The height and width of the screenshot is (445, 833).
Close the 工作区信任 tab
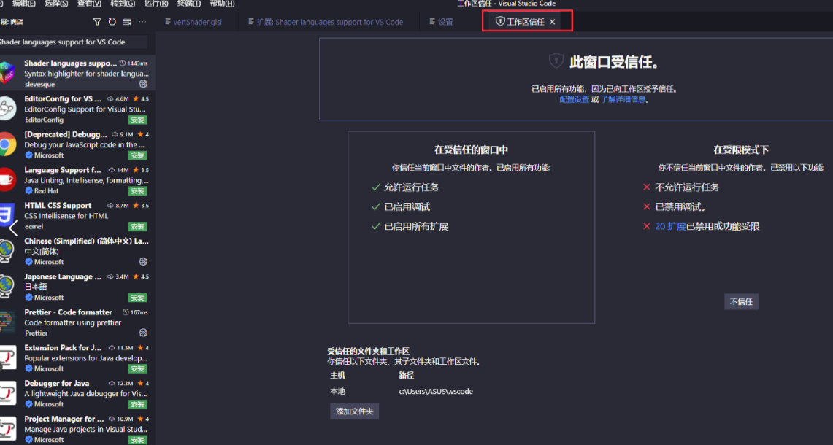point(553,22)
